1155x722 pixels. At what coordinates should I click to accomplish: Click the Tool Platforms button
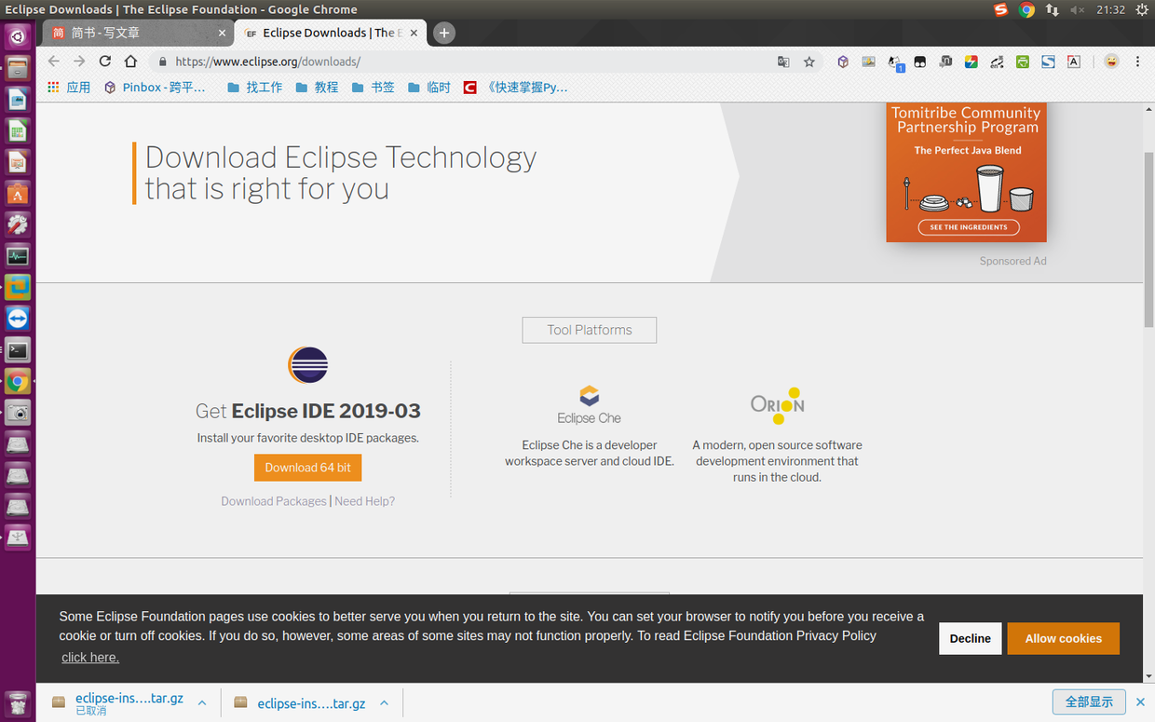[590, 330]
